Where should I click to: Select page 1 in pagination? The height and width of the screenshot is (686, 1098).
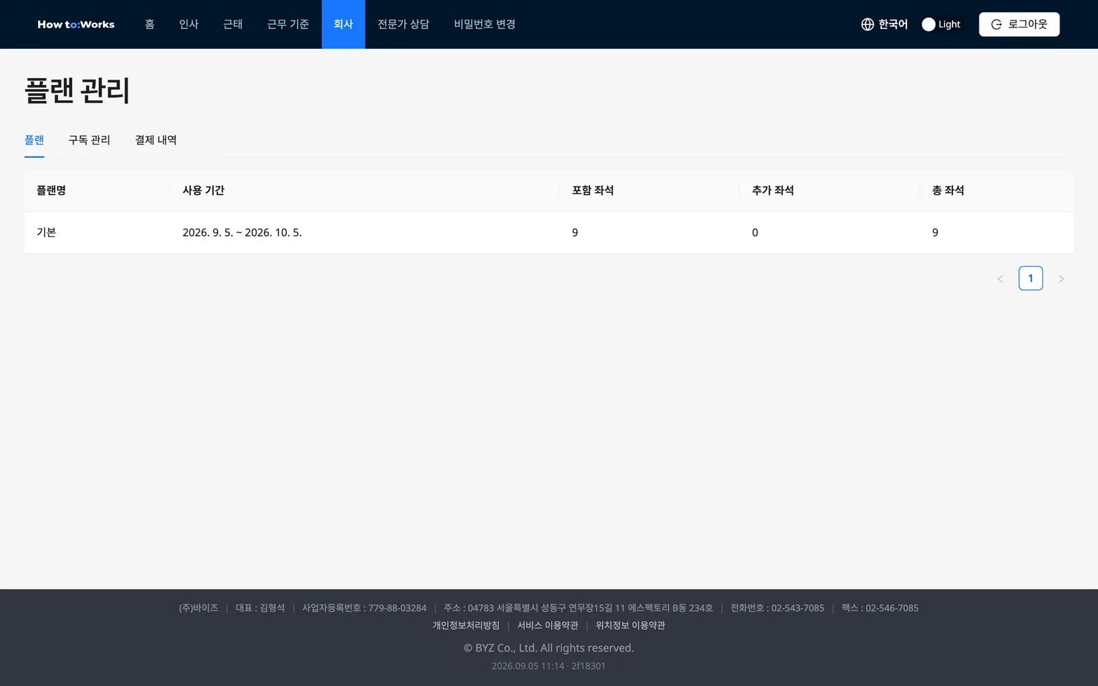(x=1031, y=279)
